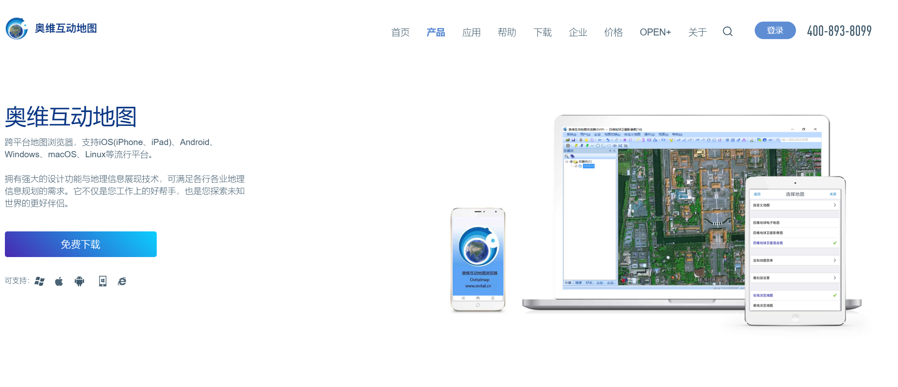Click the Android robot platform icon
Viewport: 898px width, 387px height.
80,281
